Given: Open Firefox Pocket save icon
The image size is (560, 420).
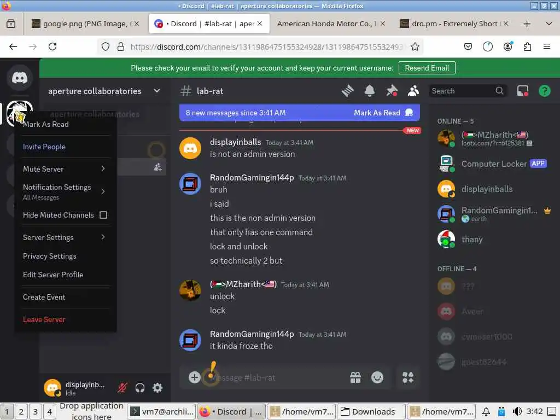Looking at the screenshot, I should click(x=468, y=47).
